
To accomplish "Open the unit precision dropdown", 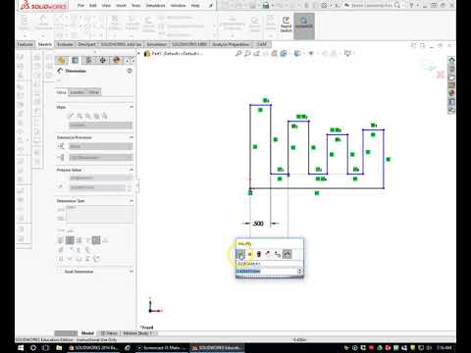I will coord(101,158).
